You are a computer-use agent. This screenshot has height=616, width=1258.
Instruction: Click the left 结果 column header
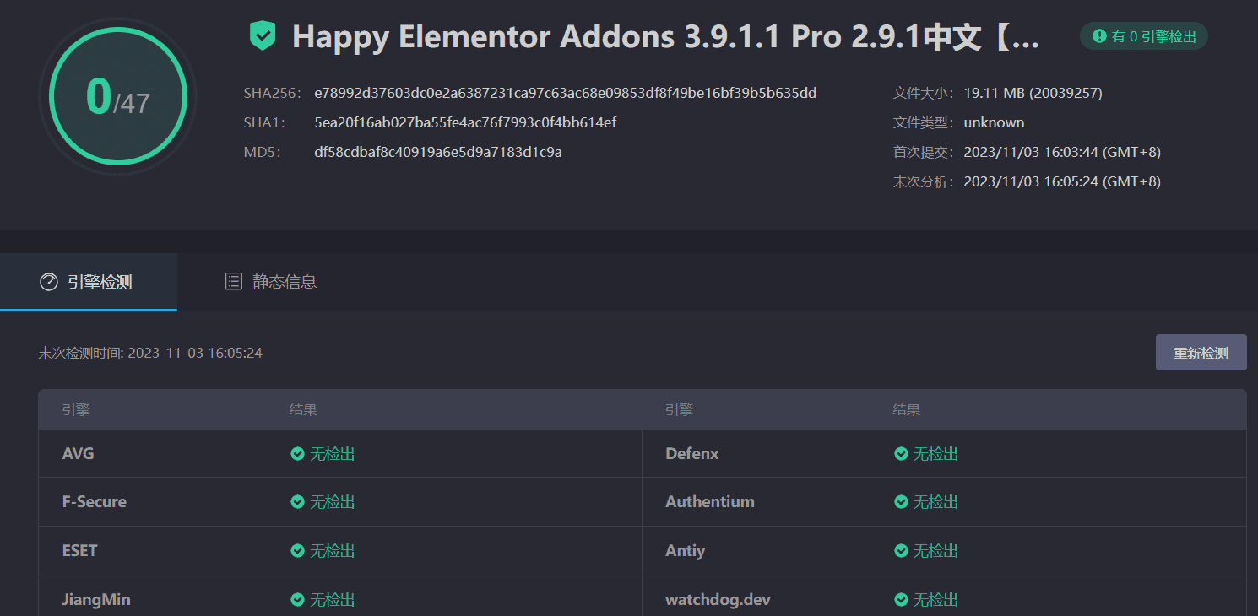303,410
